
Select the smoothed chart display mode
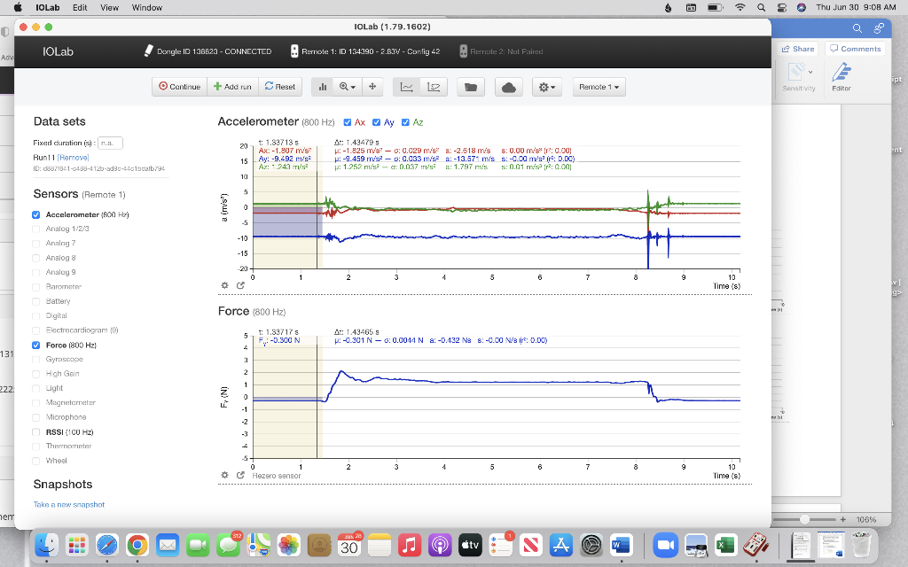(x=434, y=87)
